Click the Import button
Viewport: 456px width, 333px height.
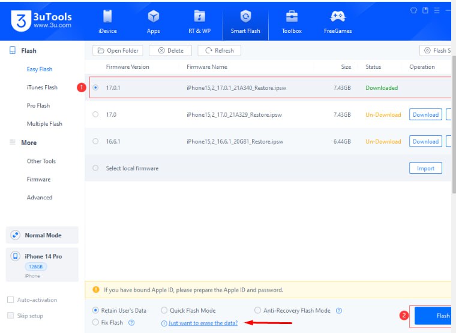click(x=425, y=168)
